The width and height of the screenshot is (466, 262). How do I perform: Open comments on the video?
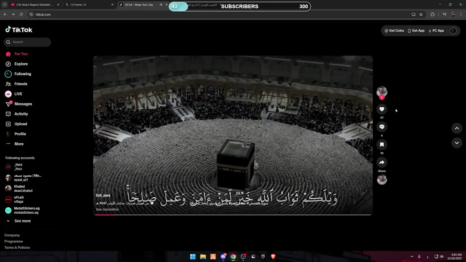(x=382, y=127)
